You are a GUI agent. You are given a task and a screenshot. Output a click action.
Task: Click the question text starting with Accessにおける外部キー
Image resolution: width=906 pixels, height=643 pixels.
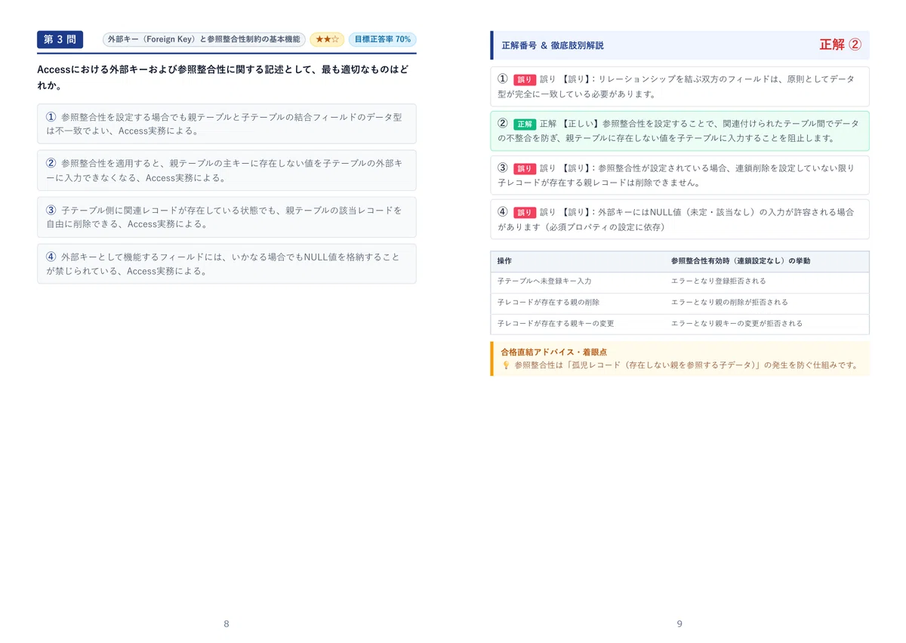(223, 77)
